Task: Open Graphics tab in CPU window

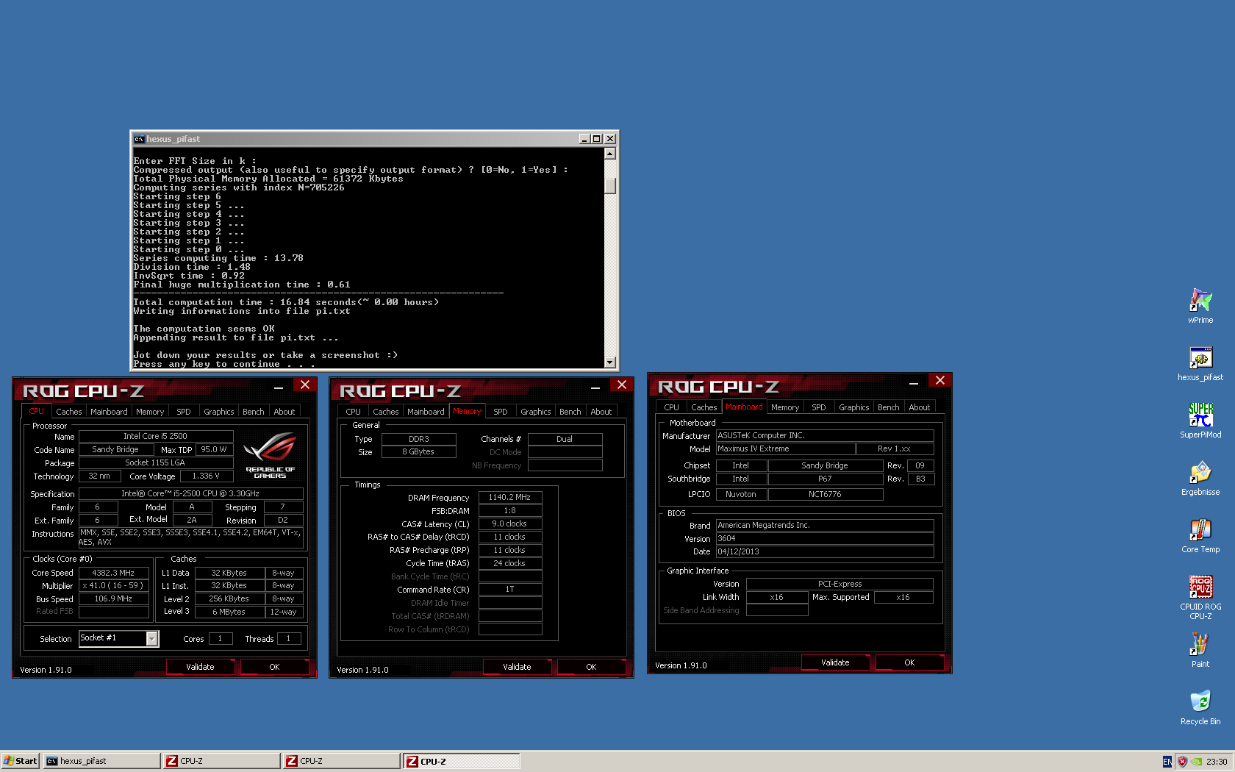Action: tap(219, 412)
